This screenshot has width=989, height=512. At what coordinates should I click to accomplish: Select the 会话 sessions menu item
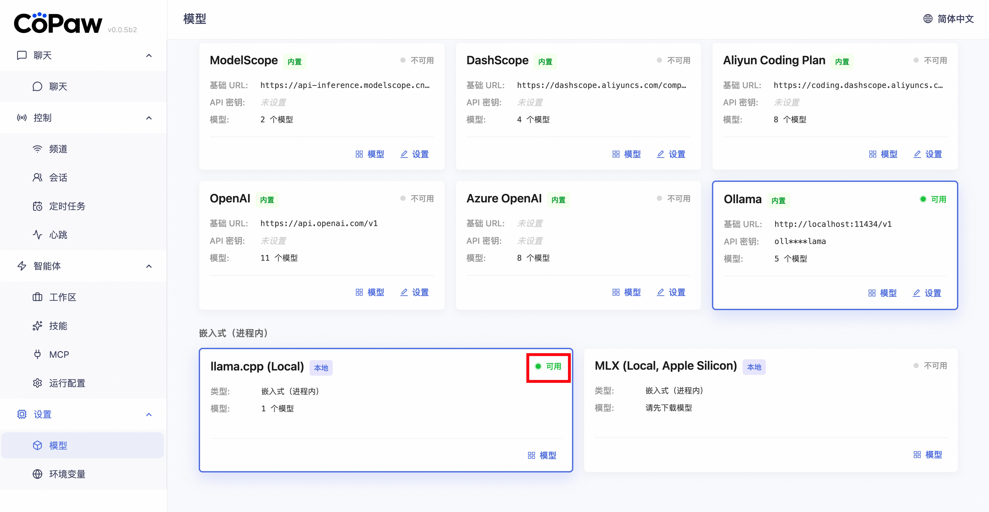[57, 177]
